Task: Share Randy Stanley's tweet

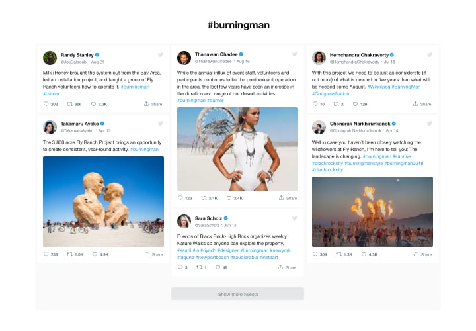Action: pos(153,104)
